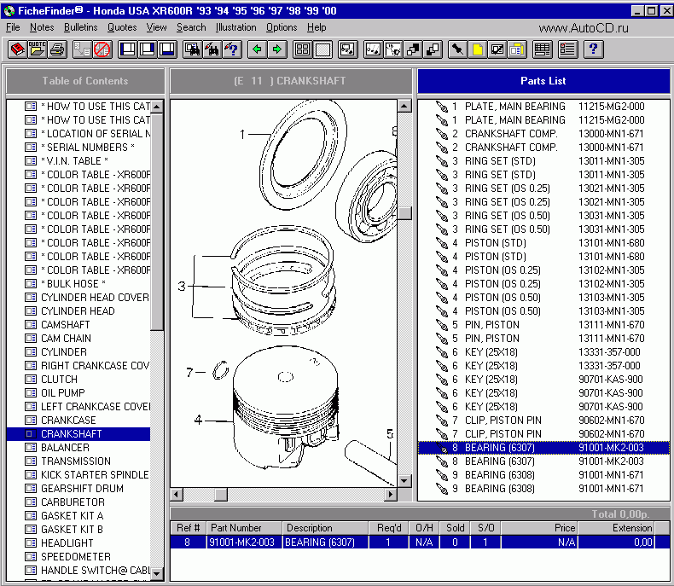Select CLUTCH in the contents list
This screenshot has width=674, height=586.
click(60, 380)
